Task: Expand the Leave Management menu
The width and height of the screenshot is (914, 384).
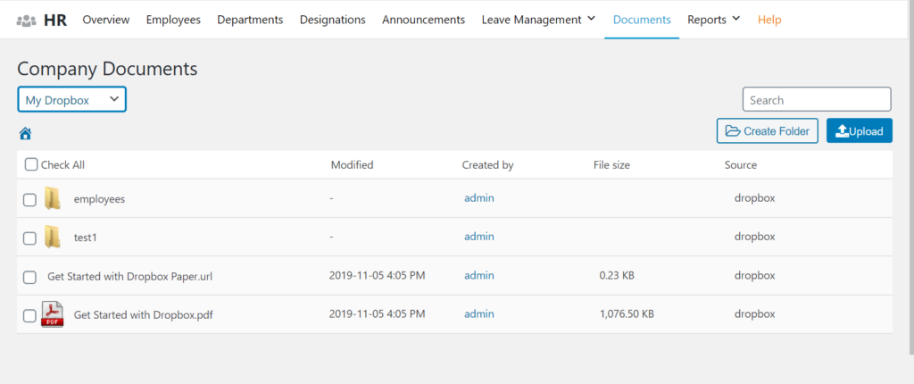Action: [x=538, y=20]
